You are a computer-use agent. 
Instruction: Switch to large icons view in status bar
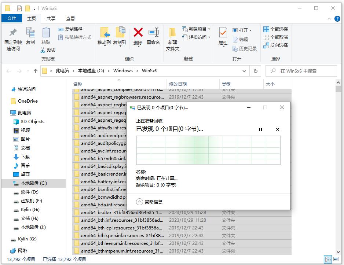[x=336, y=259]
